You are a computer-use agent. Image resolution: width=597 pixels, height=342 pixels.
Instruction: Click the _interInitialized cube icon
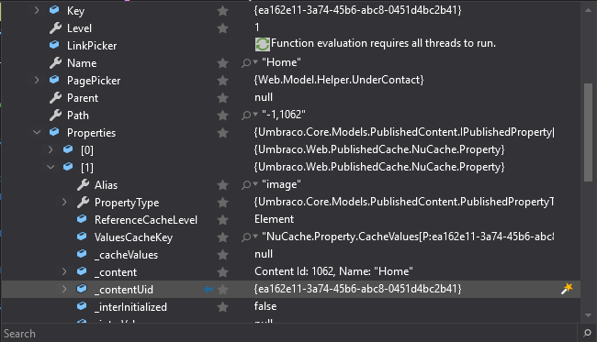[x=82, y=306]
